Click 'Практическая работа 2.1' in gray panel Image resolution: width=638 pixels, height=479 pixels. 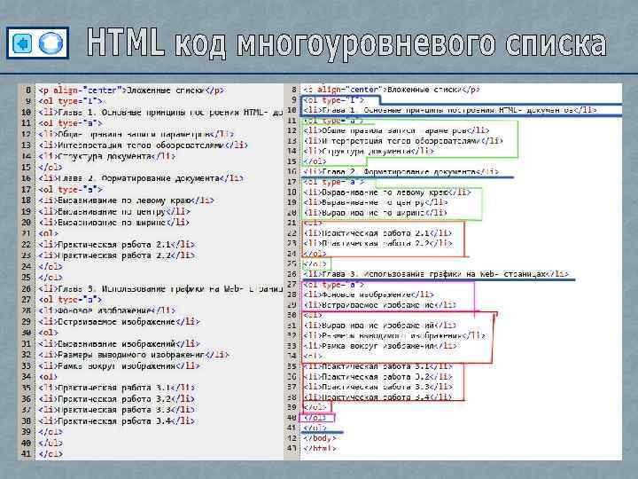coord(116,245)
